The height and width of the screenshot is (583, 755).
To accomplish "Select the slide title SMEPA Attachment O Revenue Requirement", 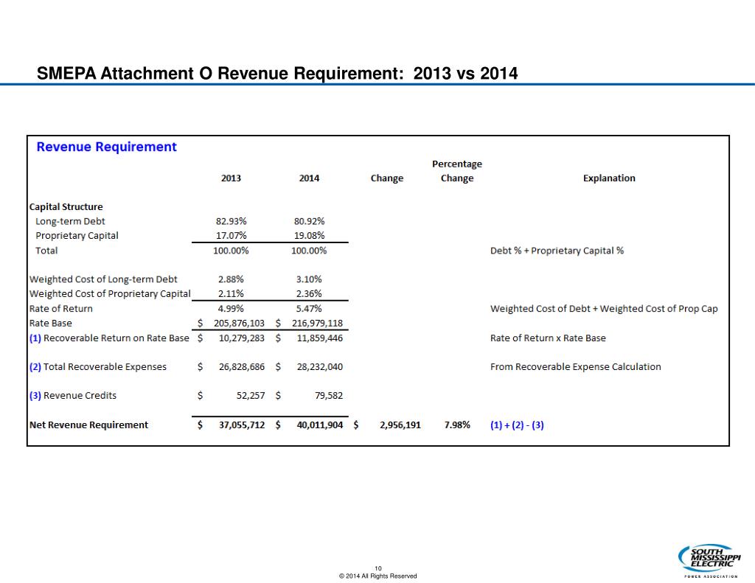I will click(x=277, y=73).
